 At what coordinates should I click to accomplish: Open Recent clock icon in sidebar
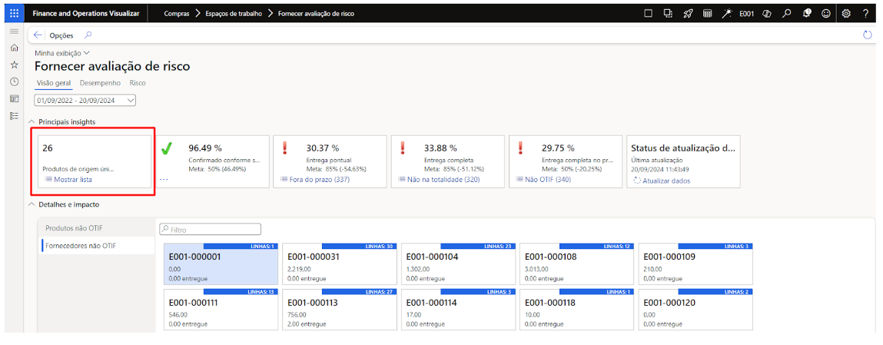(14, 81)
